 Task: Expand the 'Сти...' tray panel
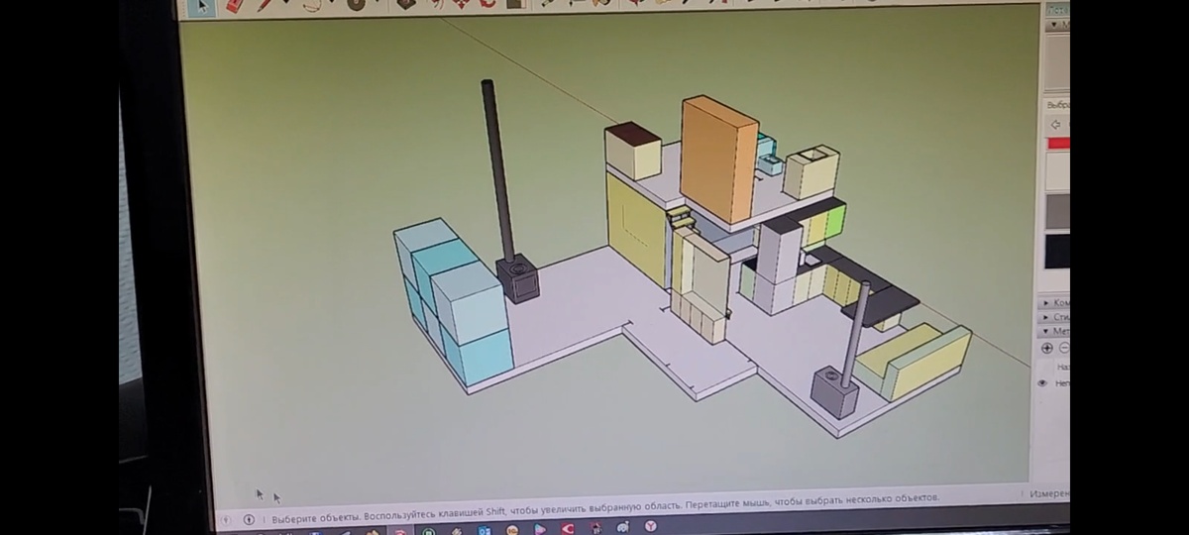pos(1053,317)
